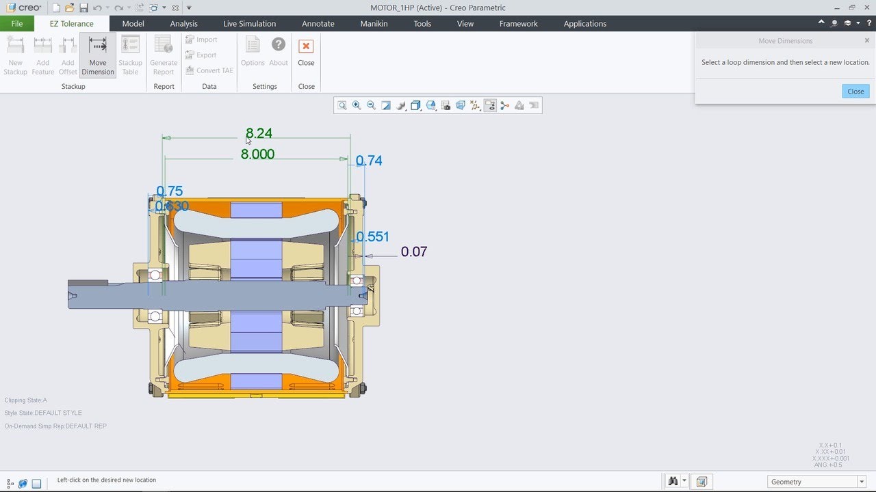Open the Stackup Table
Screen dimensions: 876x492
point(130,56)
